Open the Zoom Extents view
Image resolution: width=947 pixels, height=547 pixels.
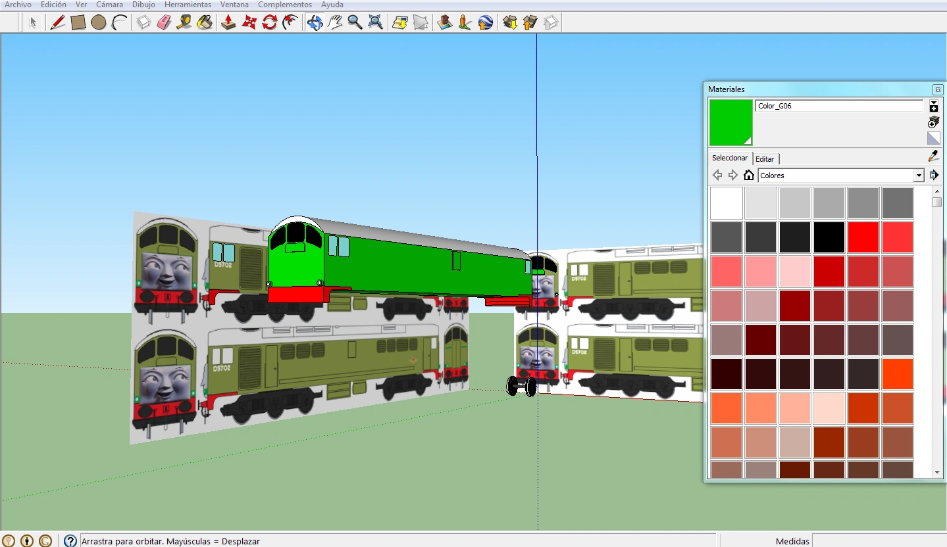[375, 22]
